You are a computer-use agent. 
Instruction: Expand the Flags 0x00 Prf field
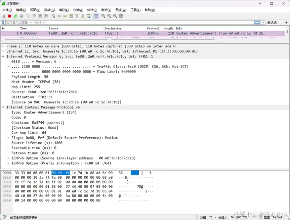point(8,138)
